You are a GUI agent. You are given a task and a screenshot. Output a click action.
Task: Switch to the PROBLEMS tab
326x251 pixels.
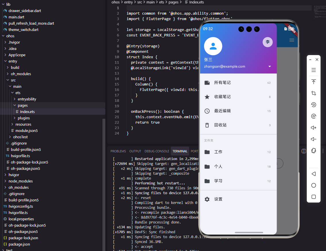pos(118,151)
